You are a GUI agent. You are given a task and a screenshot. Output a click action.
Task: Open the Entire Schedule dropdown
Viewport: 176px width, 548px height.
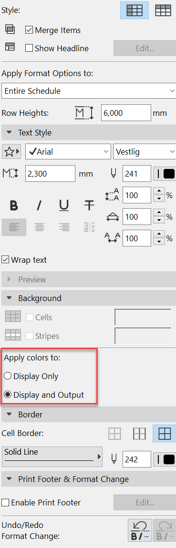pyautogui.click(x=89, y=91)
